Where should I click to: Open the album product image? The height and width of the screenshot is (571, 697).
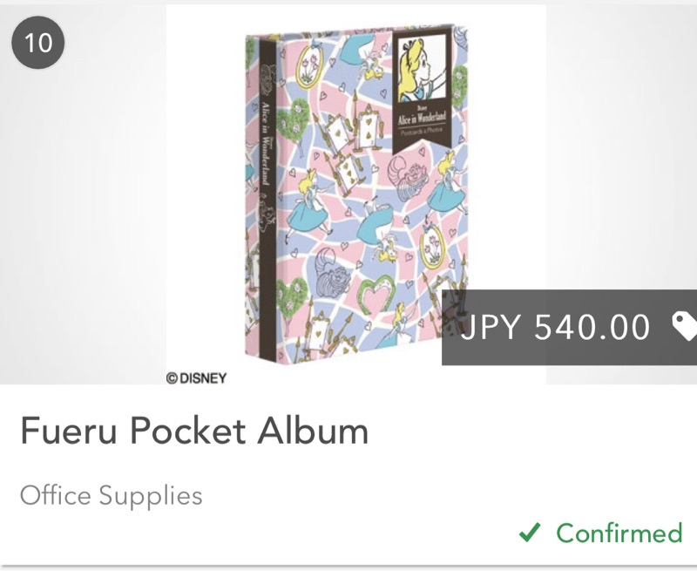(x=355, y=201)
